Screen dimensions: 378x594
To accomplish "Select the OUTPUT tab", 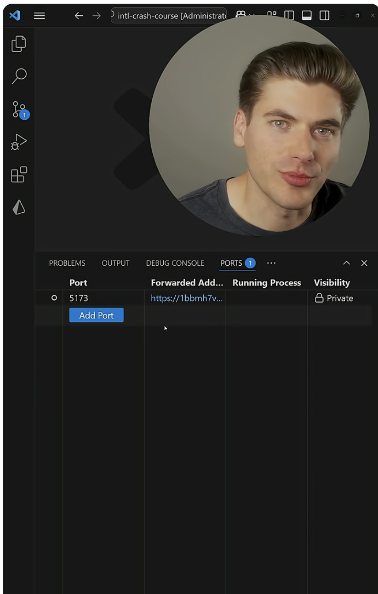I will tap(115, 263).
